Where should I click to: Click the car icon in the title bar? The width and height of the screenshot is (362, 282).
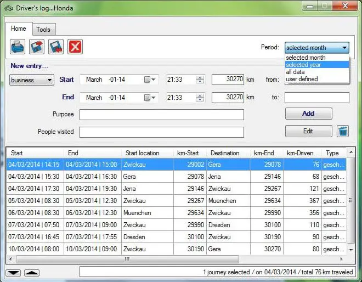click(9, 8)
